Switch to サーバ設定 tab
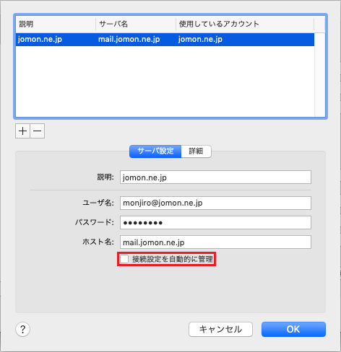The image size is (341, 352). point(155,151)
